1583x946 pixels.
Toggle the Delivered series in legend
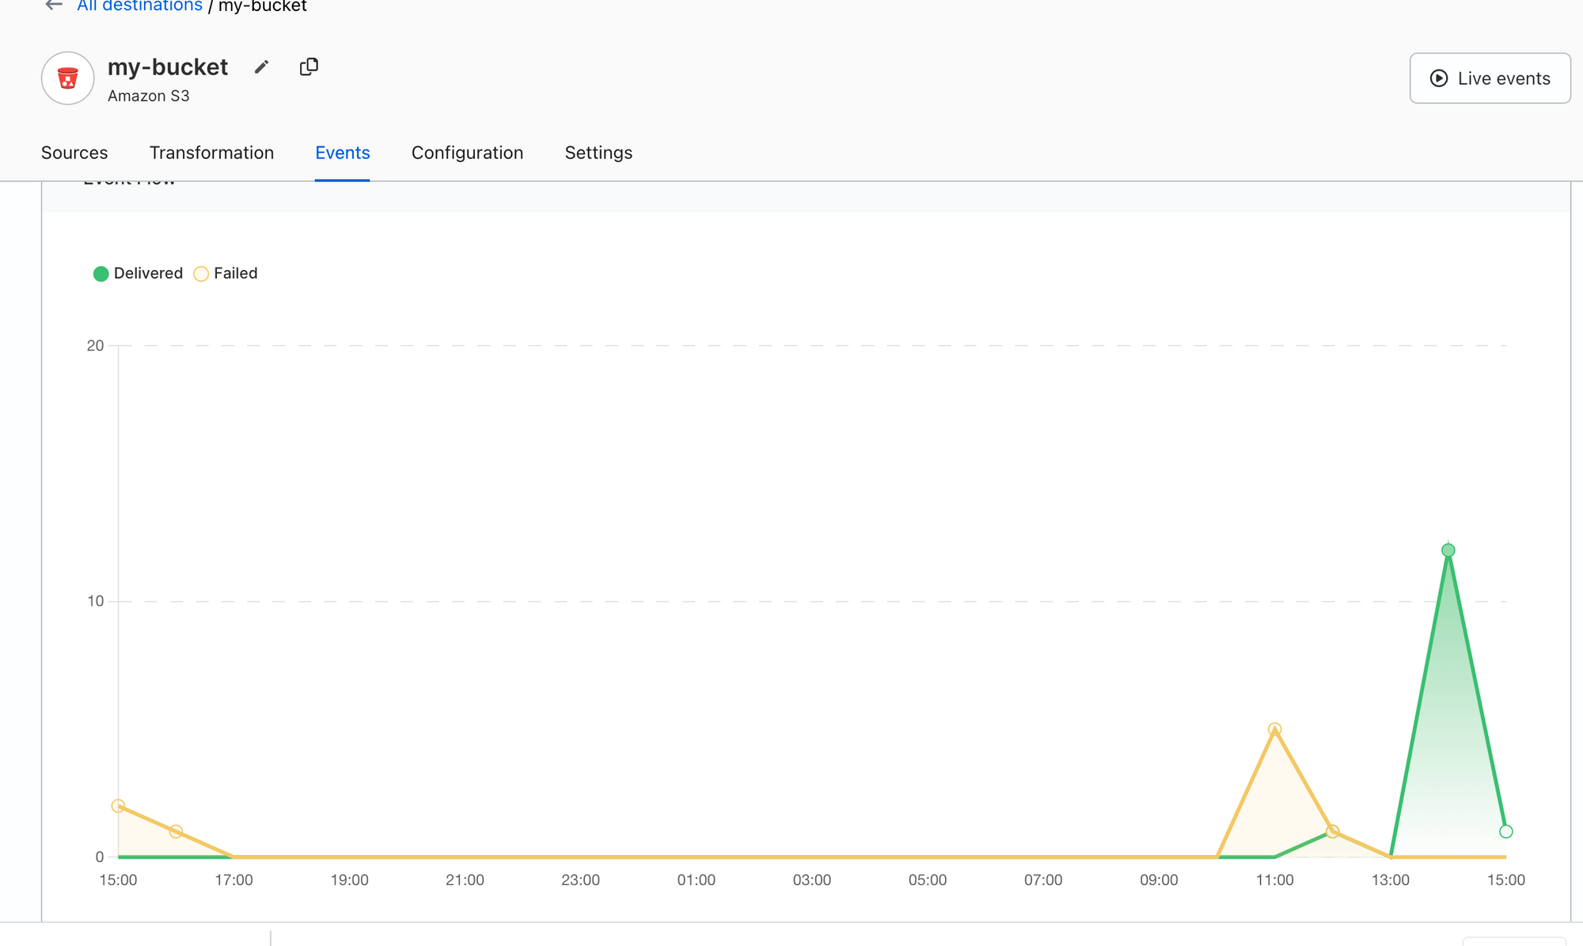pos(148,273)
